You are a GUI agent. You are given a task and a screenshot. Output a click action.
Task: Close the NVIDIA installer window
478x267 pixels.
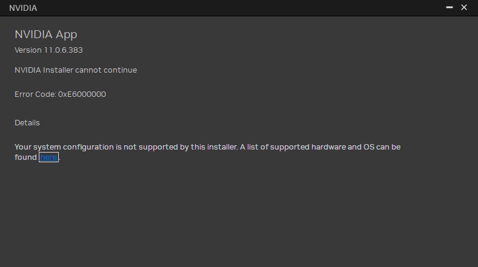[464, 8]
